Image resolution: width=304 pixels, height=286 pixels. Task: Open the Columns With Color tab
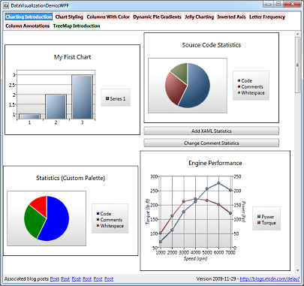click(108, 17)
